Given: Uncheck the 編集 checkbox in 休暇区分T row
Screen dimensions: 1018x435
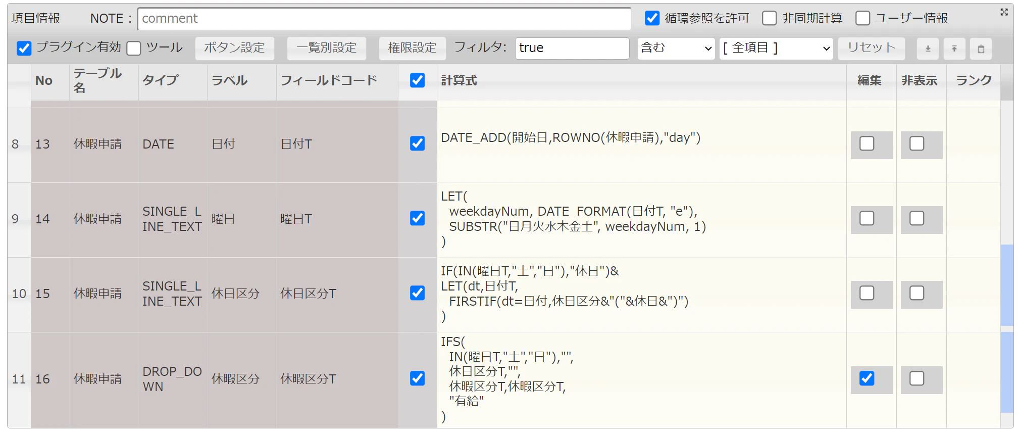Looking at the screenshot, I should (867, 378).
